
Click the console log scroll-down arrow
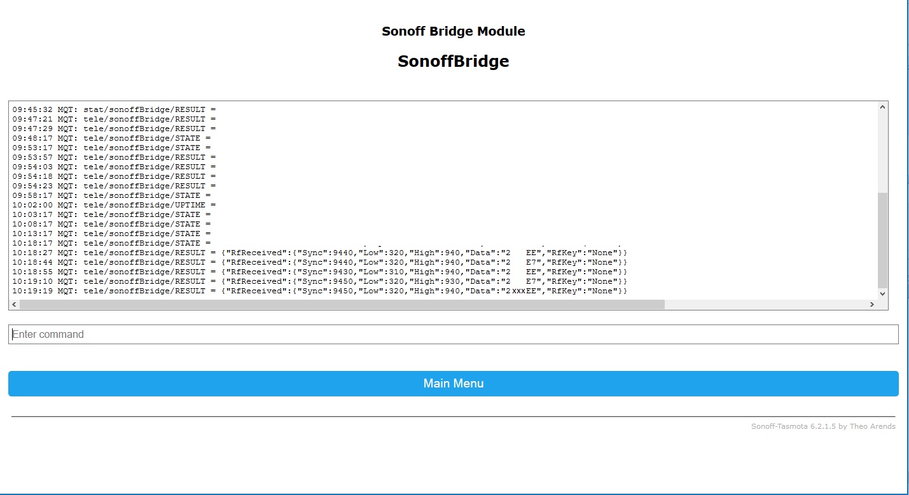coord(882,293)
